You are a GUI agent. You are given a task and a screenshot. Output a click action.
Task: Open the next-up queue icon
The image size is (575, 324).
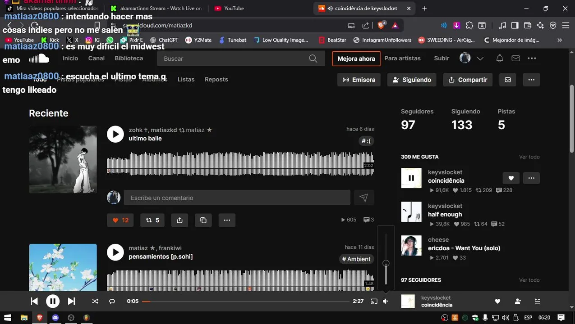[x=537, y=301]
